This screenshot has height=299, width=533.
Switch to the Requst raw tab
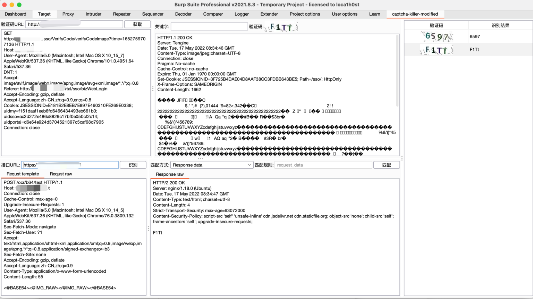(61, 174)
